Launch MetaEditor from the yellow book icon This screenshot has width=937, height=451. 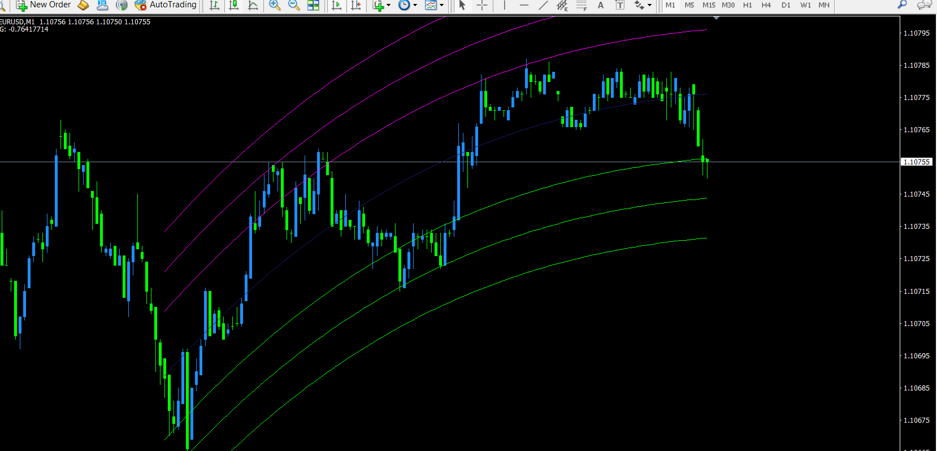pyautogui.click(x=83, y=5)
